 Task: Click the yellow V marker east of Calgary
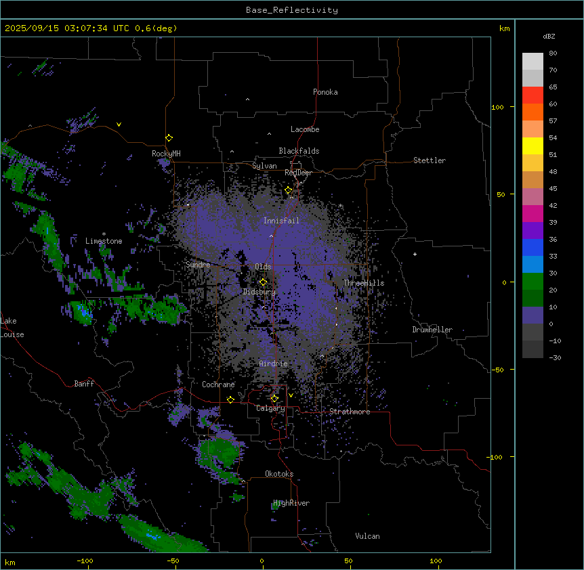click(291, 395)
